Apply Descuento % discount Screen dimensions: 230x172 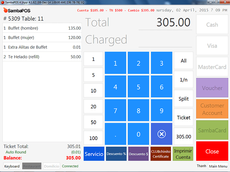(x=116, y=154)
